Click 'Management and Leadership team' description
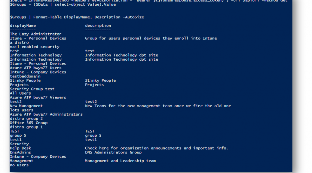The image size is (312, 173). [121, 161]
